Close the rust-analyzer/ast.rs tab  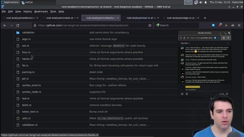158,18
